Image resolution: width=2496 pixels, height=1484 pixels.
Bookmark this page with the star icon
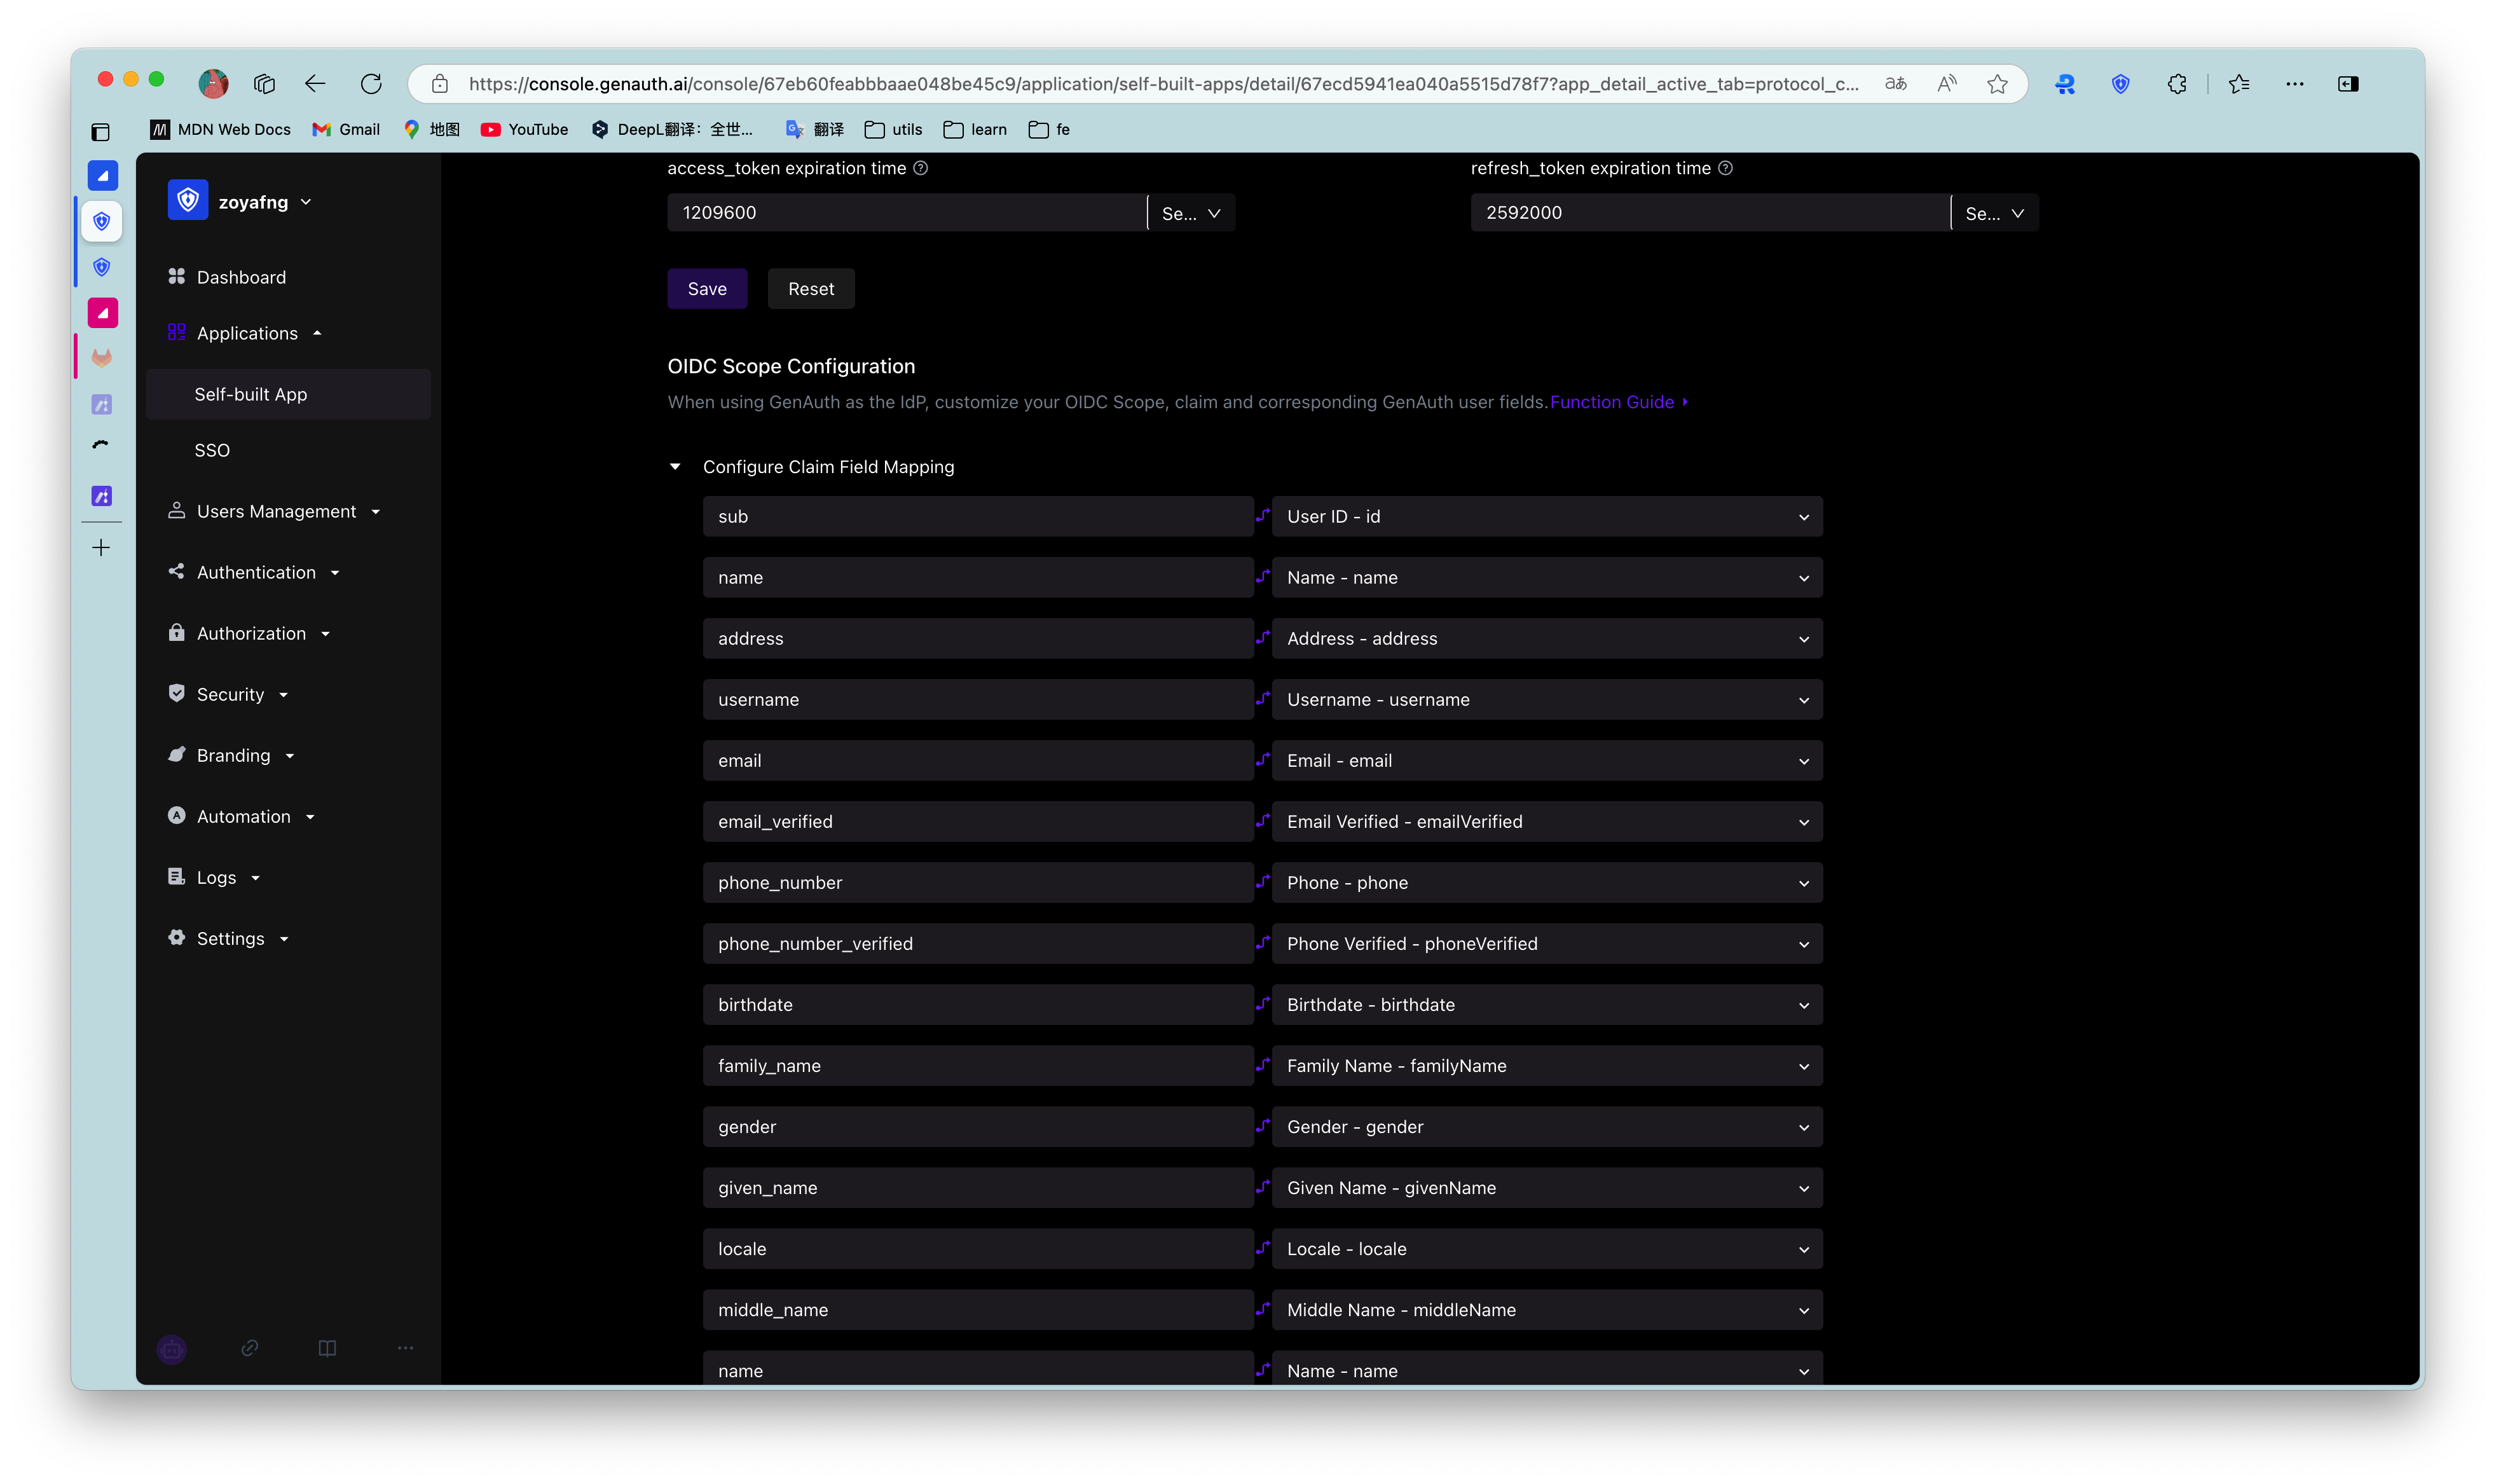[x=1997, y=84]
